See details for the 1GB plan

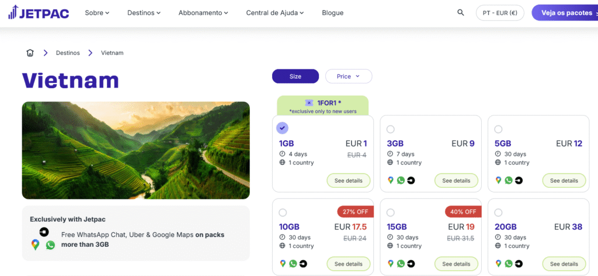(x=349, y=181)
